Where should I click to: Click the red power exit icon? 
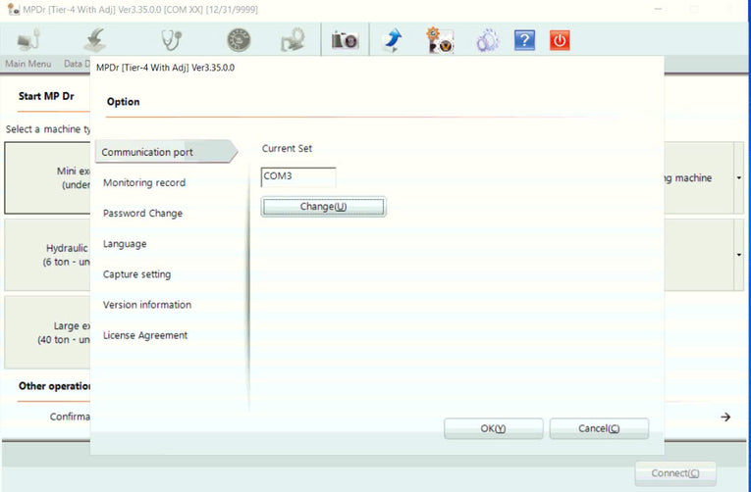560,40
